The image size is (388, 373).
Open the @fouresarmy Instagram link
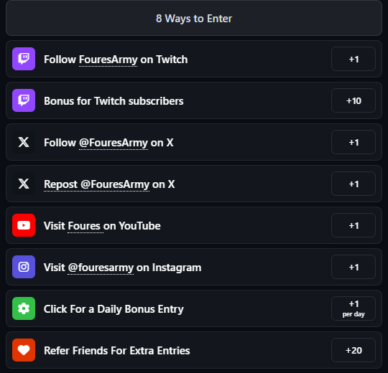[101, 268]
